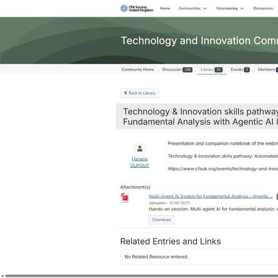Download the attached presentation file

coord(161,220)
